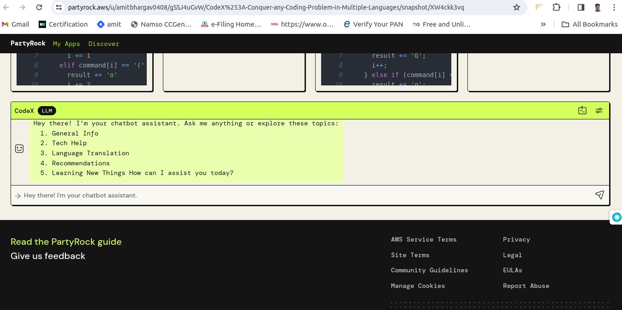Click the floating blue assistant badge at the right edge

pos(616,217)
